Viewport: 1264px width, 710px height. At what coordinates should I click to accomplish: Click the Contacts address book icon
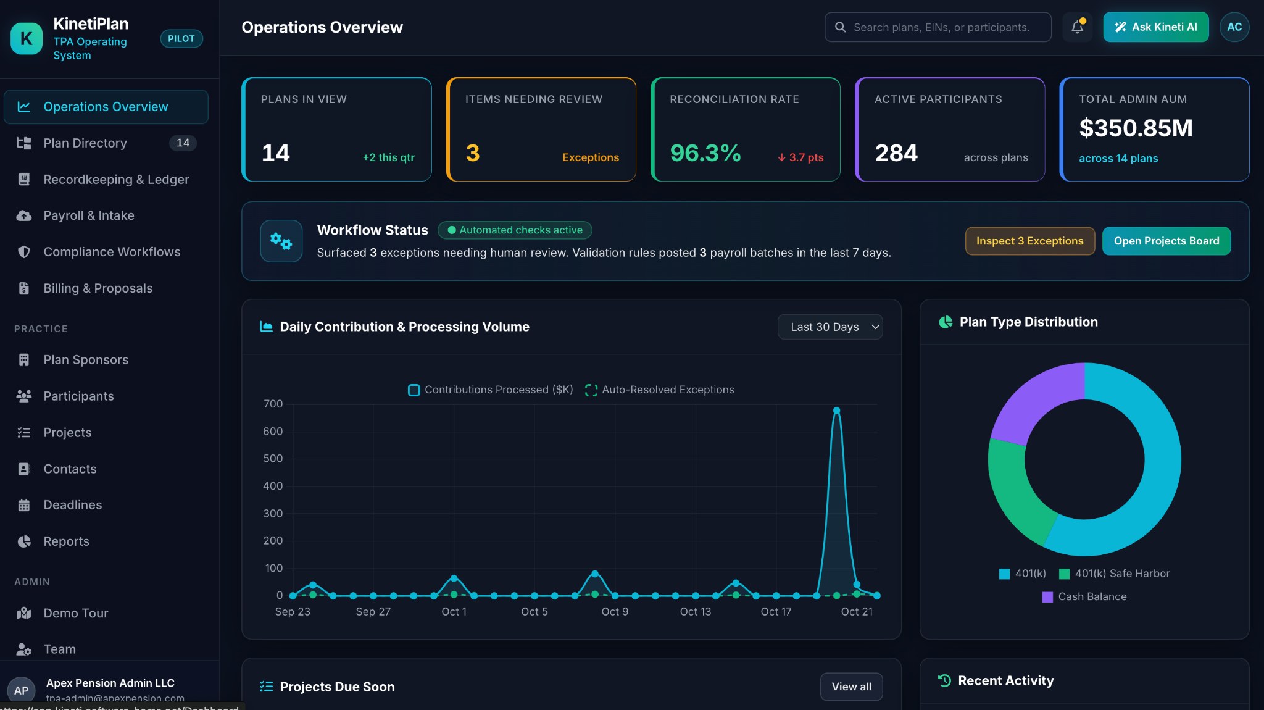tap(24, 469)
